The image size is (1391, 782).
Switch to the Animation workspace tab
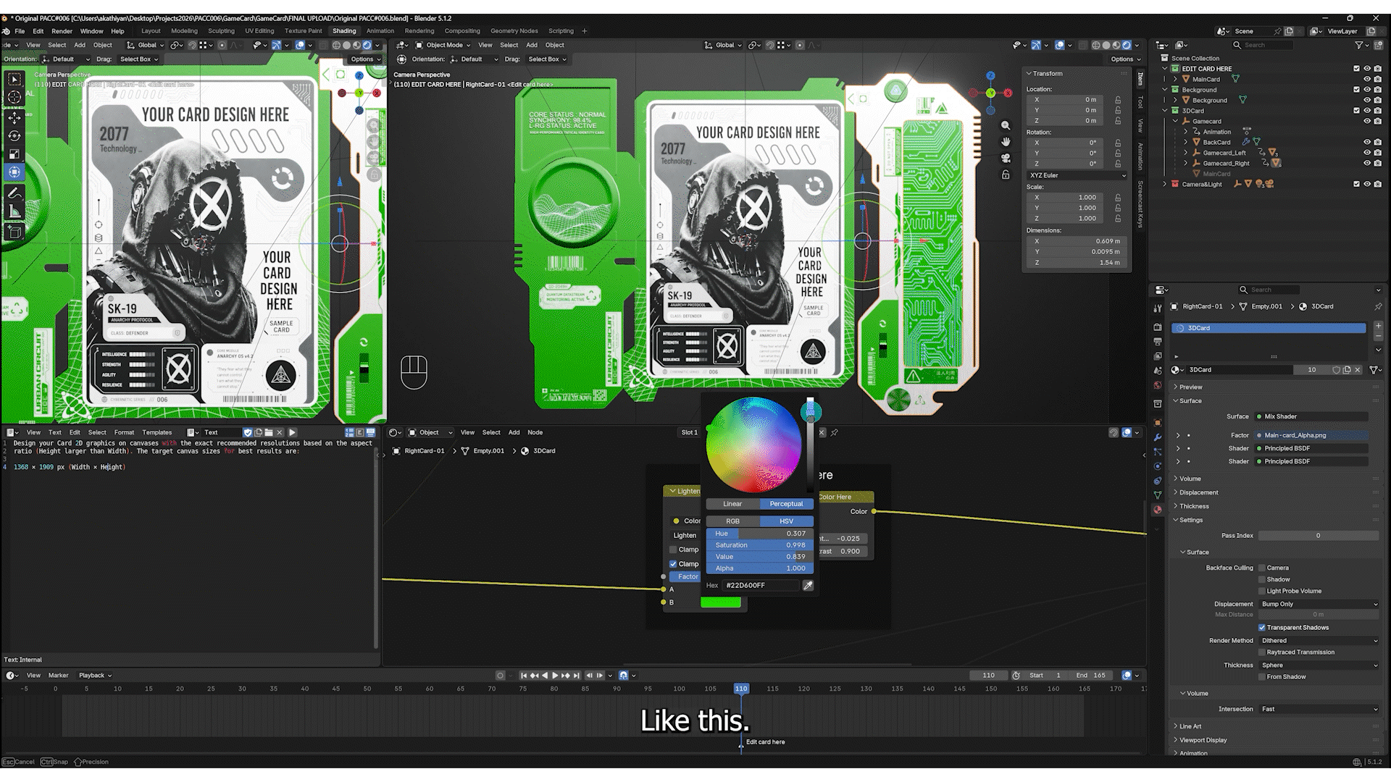pyautogui.click(x=380, y=31)
